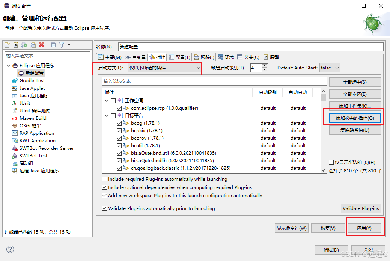Screen dimensions: 390x261
Task: Click the 全部不选(E) button
Action: [x=355, y=94]
